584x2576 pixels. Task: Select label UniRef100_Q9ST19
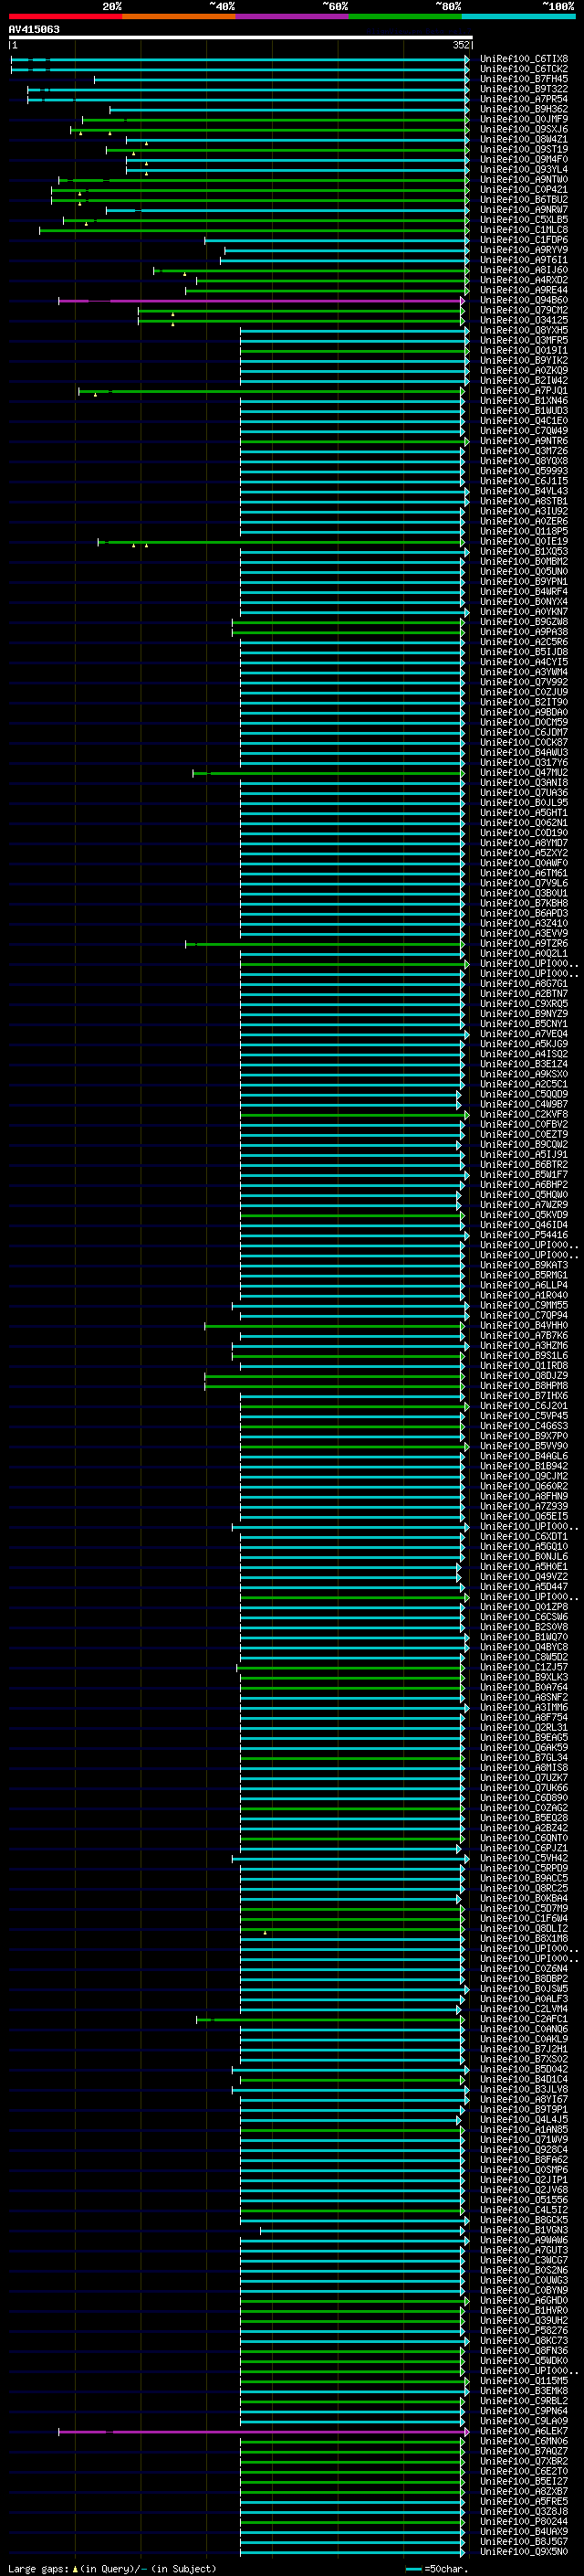coord(523,149)
